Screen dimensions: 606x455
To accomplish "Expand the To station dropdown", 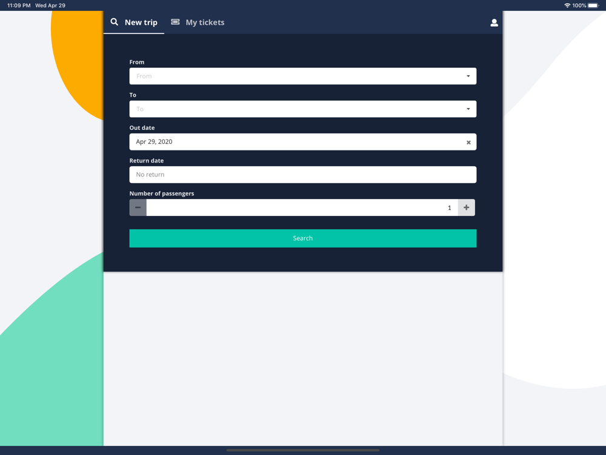I will tap(302, 109).
